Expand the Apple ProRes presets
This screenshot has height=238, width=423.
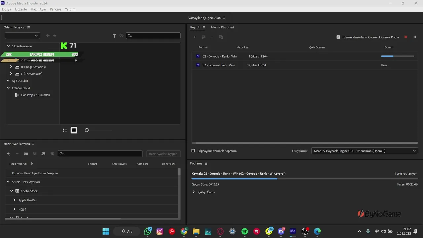[x=14, y=200]
